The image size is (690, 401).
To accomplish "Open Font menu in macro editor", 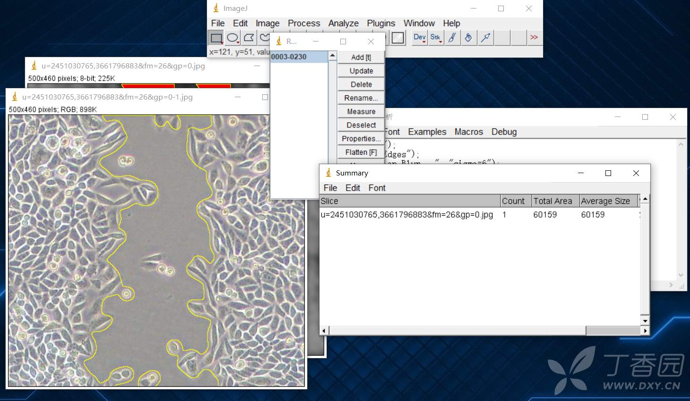I will pyautogui.click(x=392, y=132).
